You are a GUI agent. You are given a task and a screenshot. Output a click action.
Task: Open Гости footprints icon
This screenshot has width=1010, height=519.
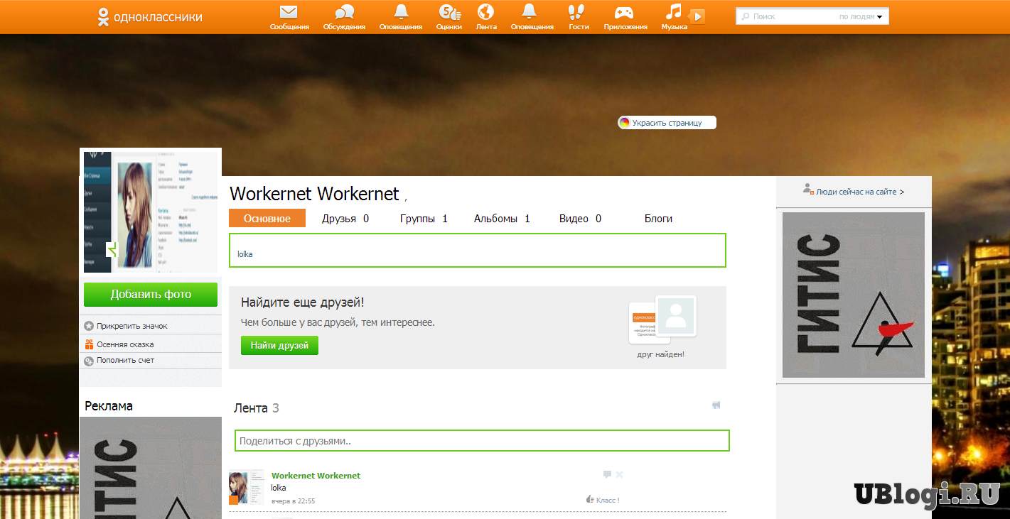tap(579, 13)
